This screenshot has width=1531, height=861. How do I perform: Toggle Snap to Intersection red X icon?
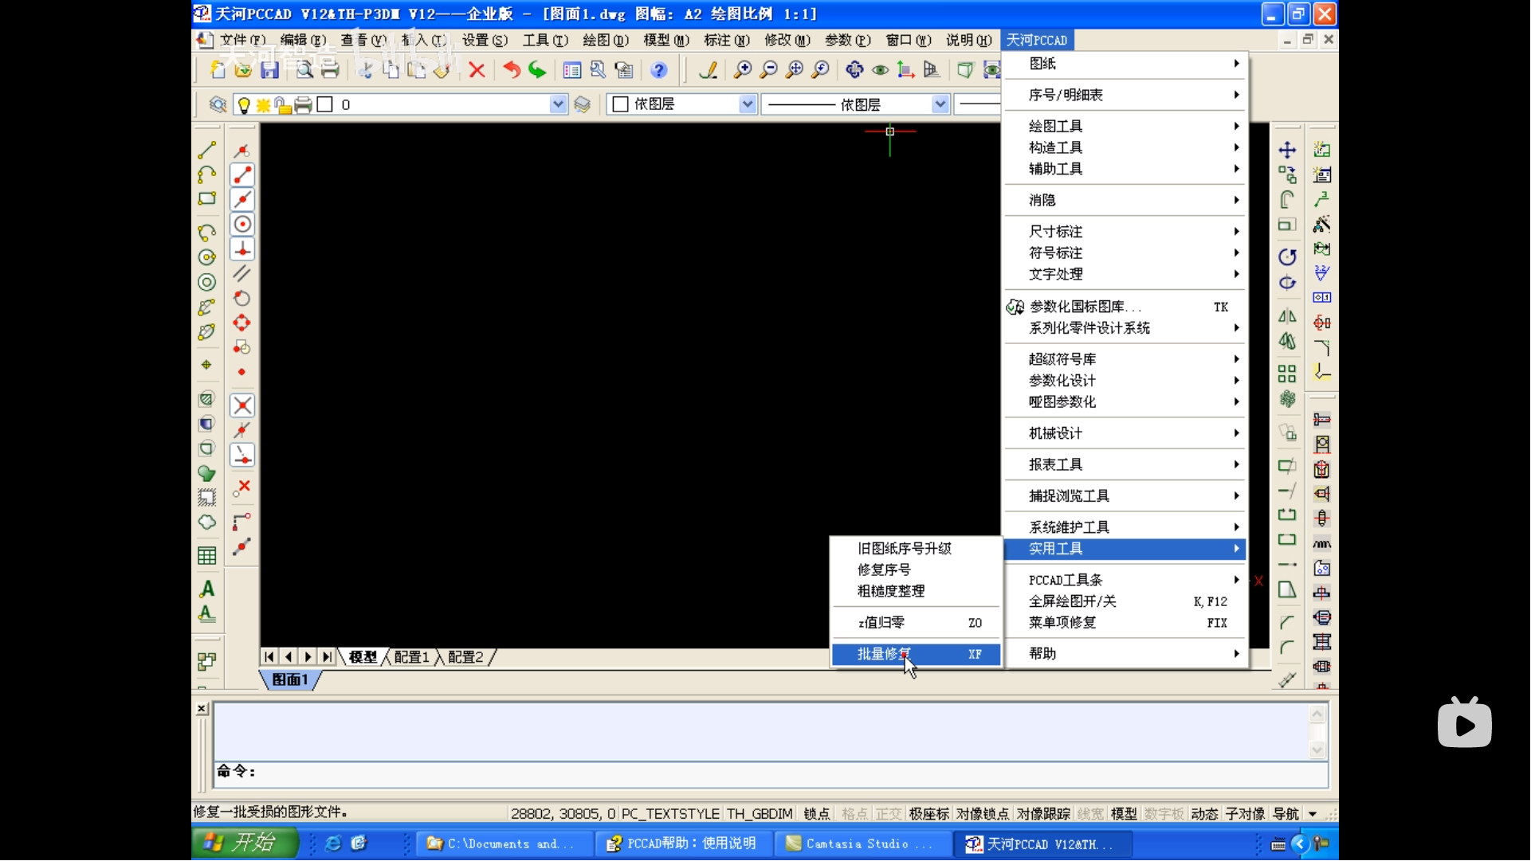pos(242,405)
